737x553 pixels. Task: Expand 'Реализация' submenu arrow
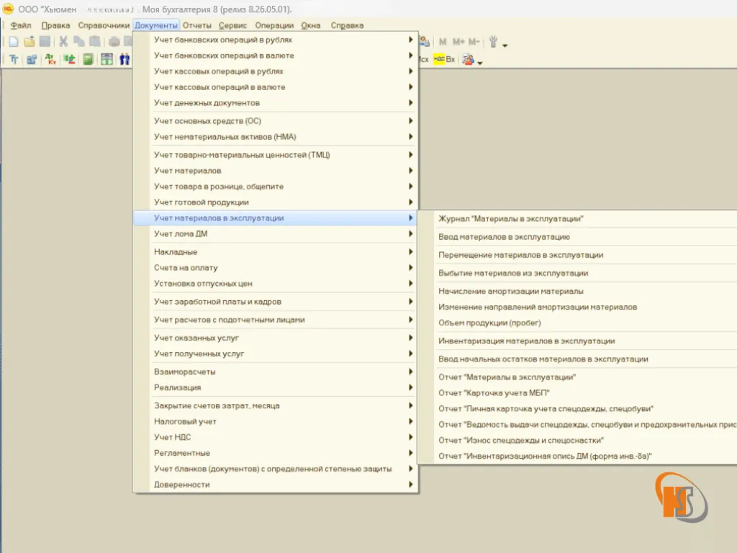(x=410, y=387)
